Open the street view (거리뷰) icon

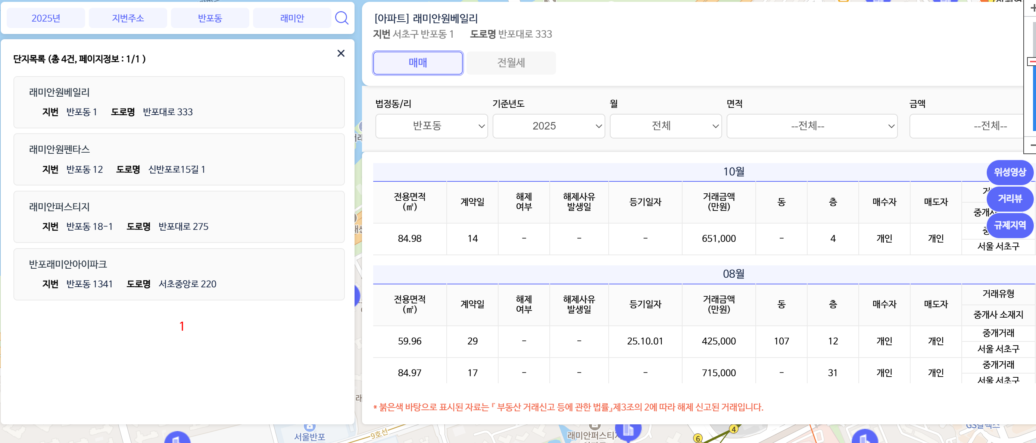point(1010,199)
